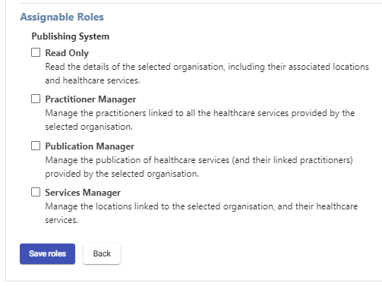Click the bold 'Read Only' role label
The image size is (382, 286).
(67, 53)
